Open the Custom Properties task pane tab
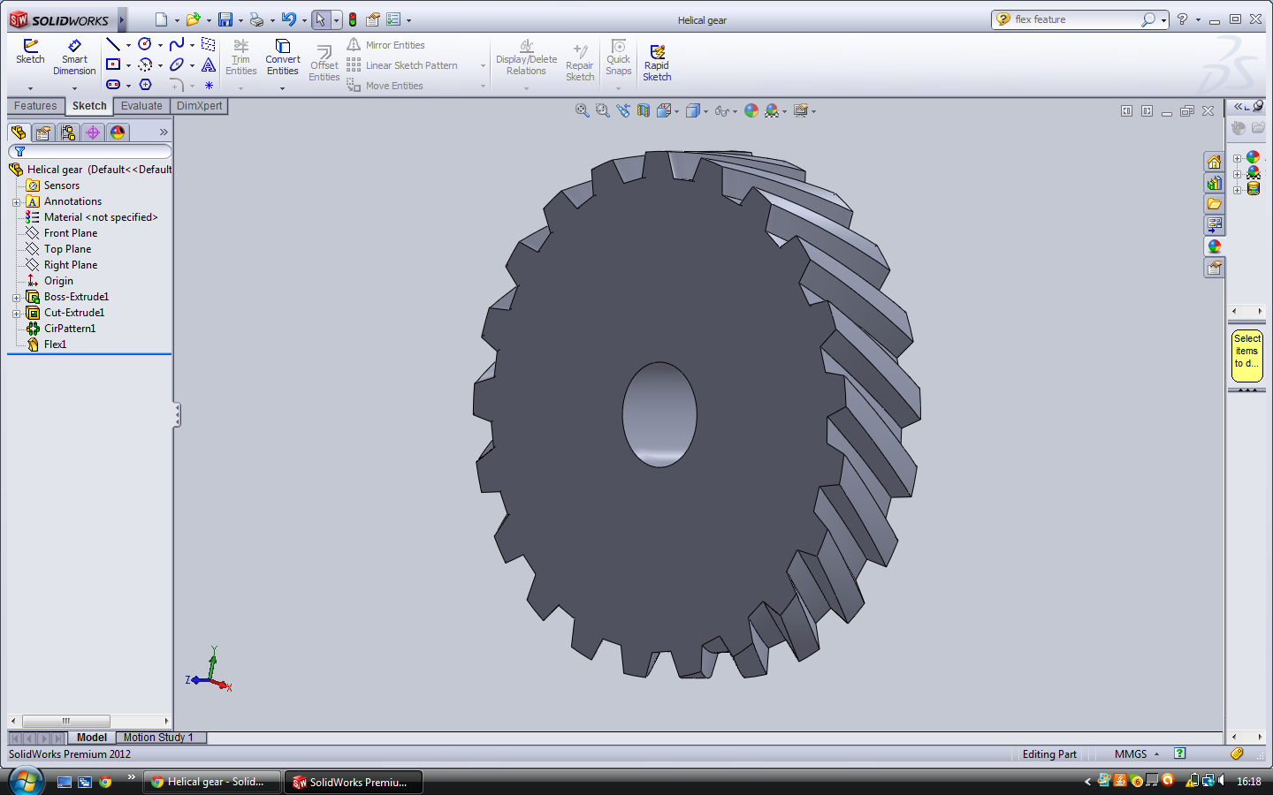Screen dimensions: 1273x795 1215,268
